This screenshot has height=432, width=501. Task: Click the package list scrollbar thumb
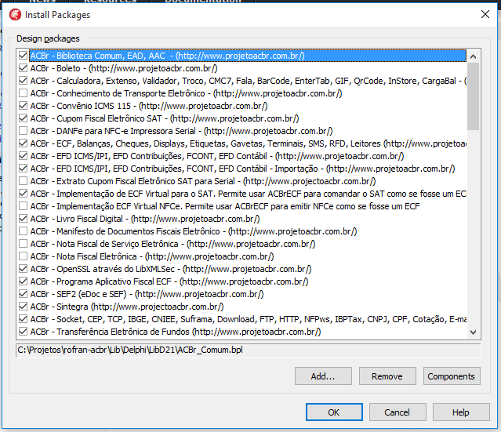(x=474, y=96)
